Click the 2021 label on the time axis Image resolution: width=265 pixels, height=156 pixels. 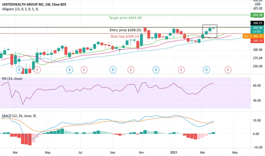coord(174,153)
